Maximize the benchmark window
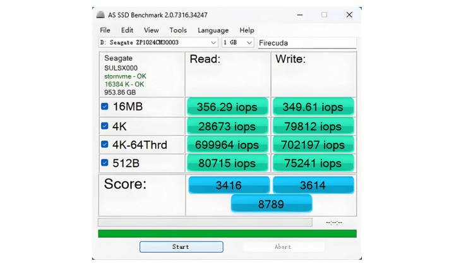Viewport: 454px width, 266px height. pyautogui.click(x=324, y=15)
